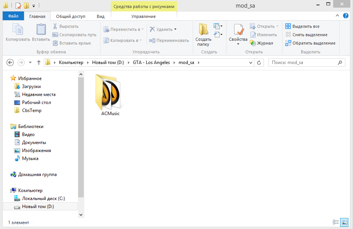The height and width of the screenshot is (229, 353).
Task: Click Rename (Переименовать) in ribbon
Action: click(169, 40)
